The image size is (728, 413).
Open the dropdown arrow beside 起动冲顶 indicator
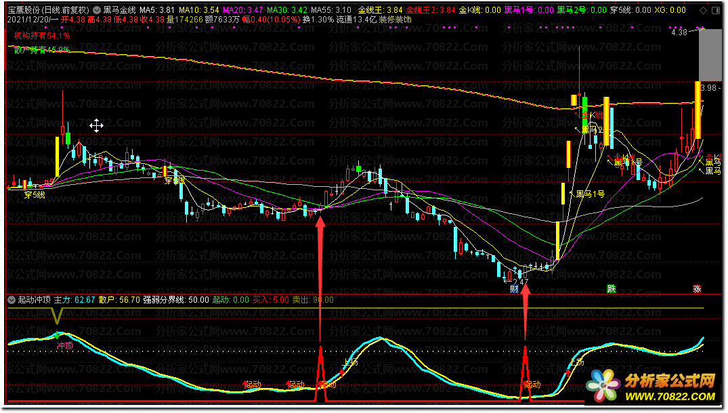pyautogui.click(x=12, y=300)
